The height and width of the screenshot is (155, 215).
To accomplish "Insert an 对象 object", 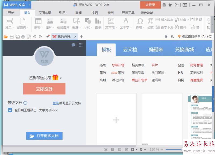I will [182, 20].
